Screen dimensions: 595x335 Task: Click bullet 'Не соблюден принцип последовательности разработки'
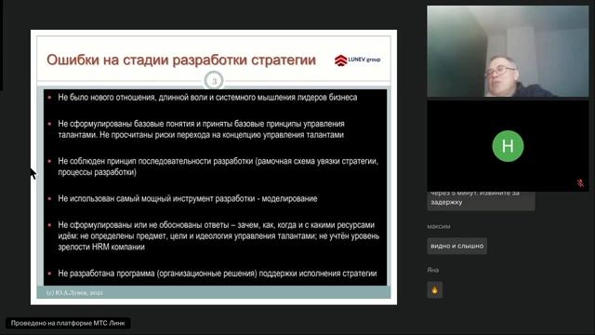[218, 167]
